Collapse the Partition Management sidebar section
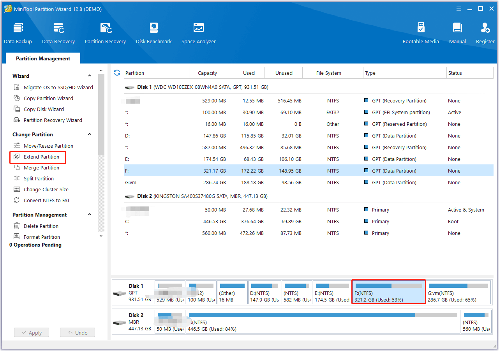The height and width of the screenshot is (351, 499). click(x=90, y=215)
